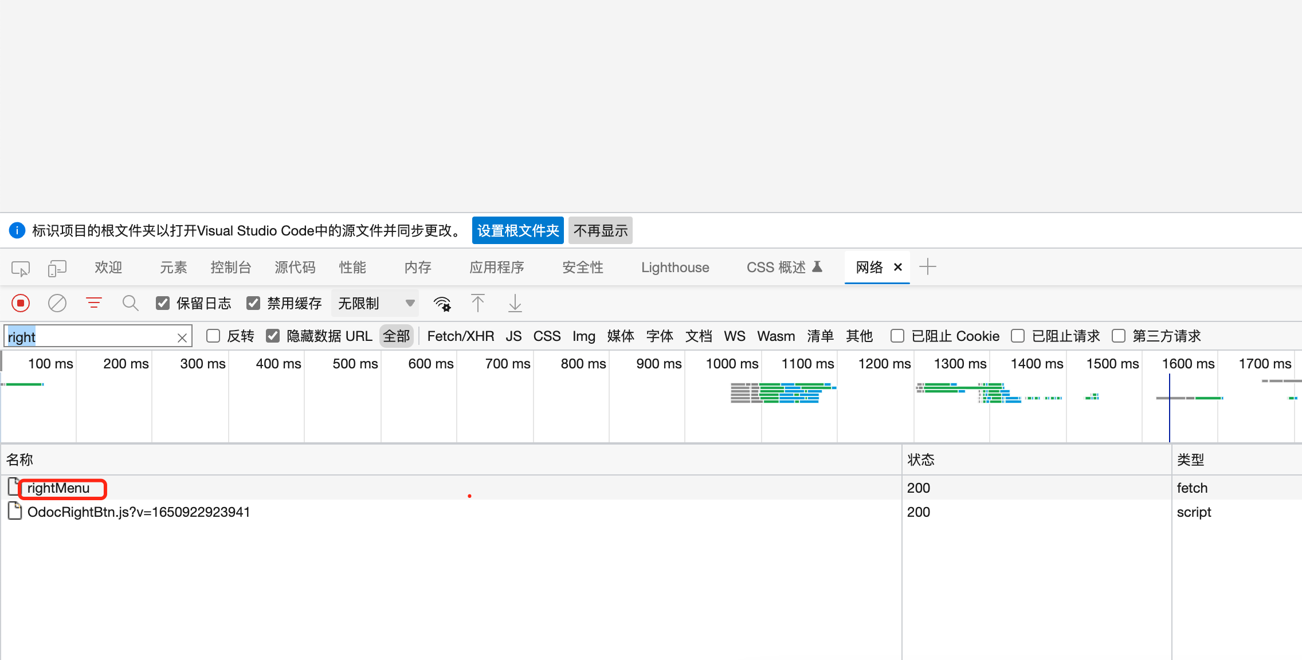Switch to the 源代码 tab
The width and height of the screenshot is (1302, 660).
[x=295, y=268]
